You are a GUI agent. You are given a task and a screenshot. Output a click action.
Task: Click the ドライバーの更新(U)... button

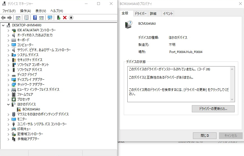[213, 109]
